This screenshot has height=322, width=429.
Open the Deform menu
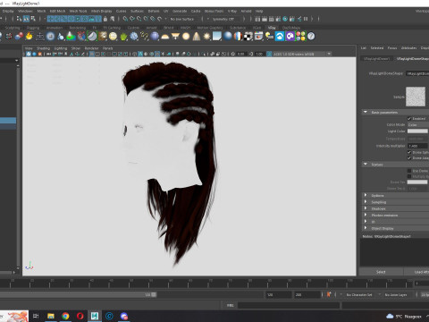point(154,11)
